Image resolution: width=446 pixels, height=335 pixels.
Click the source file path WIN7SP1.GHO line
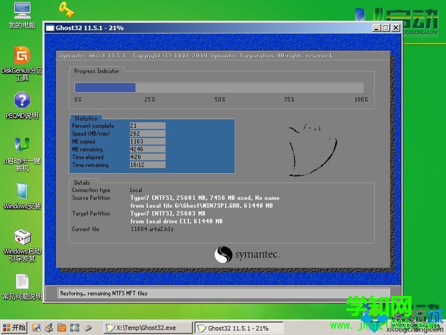[201, 205]
